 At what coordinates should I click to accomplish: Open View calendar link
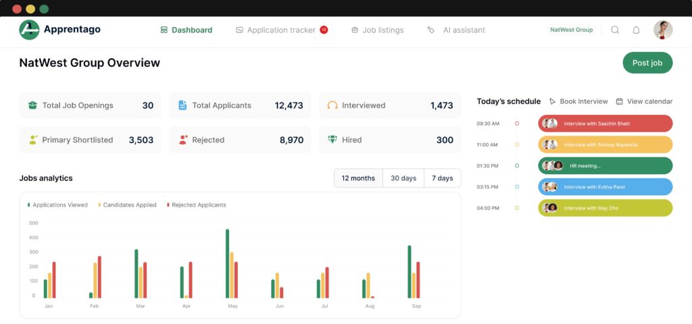(x=644, y=101)
